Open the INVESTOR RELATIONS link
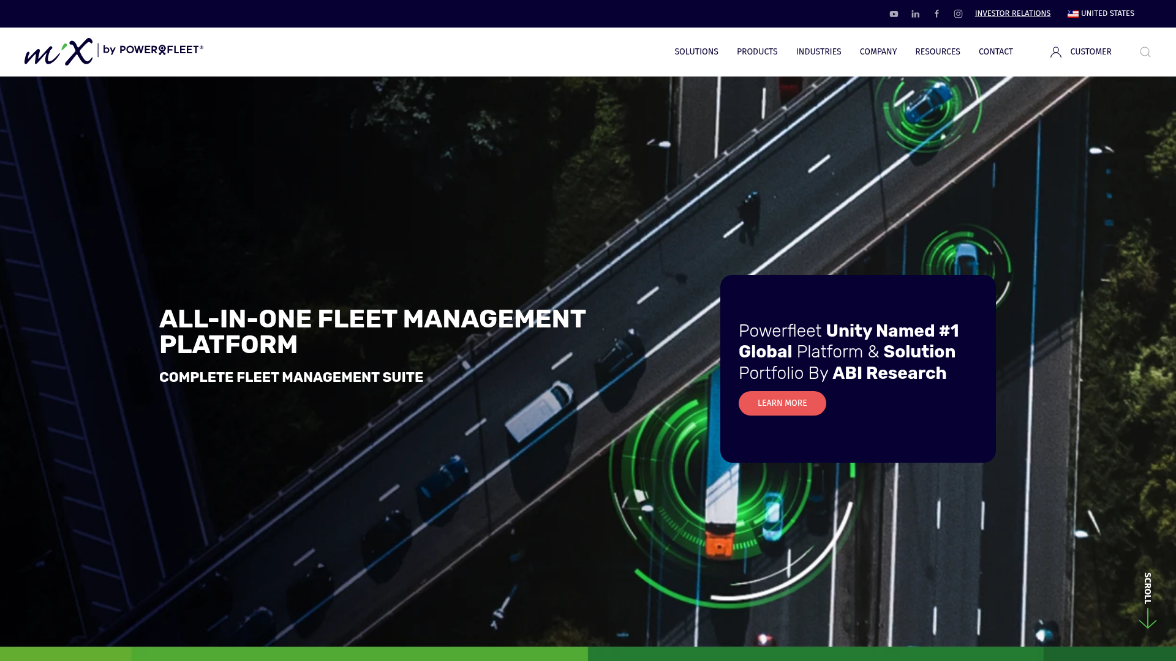Viewport: 1176px width, 661px height. (x=1013, y=13)
